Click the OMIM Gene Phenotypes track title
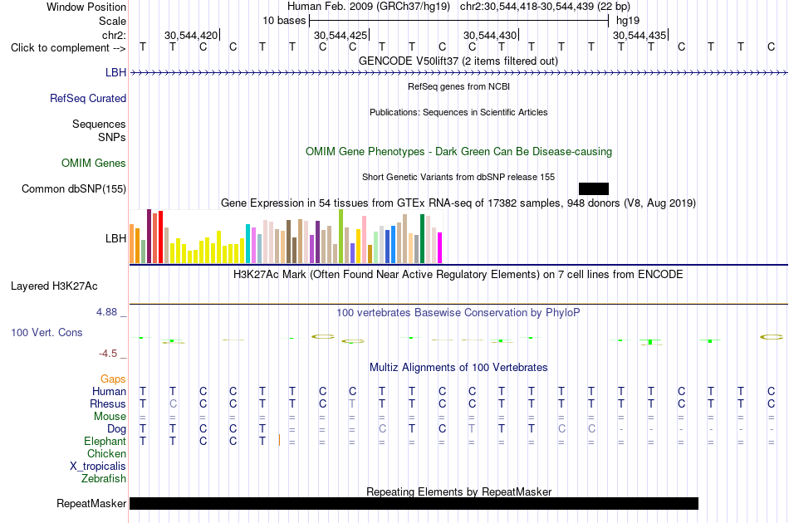Screen dimensions: 789x523 [458, 151]
